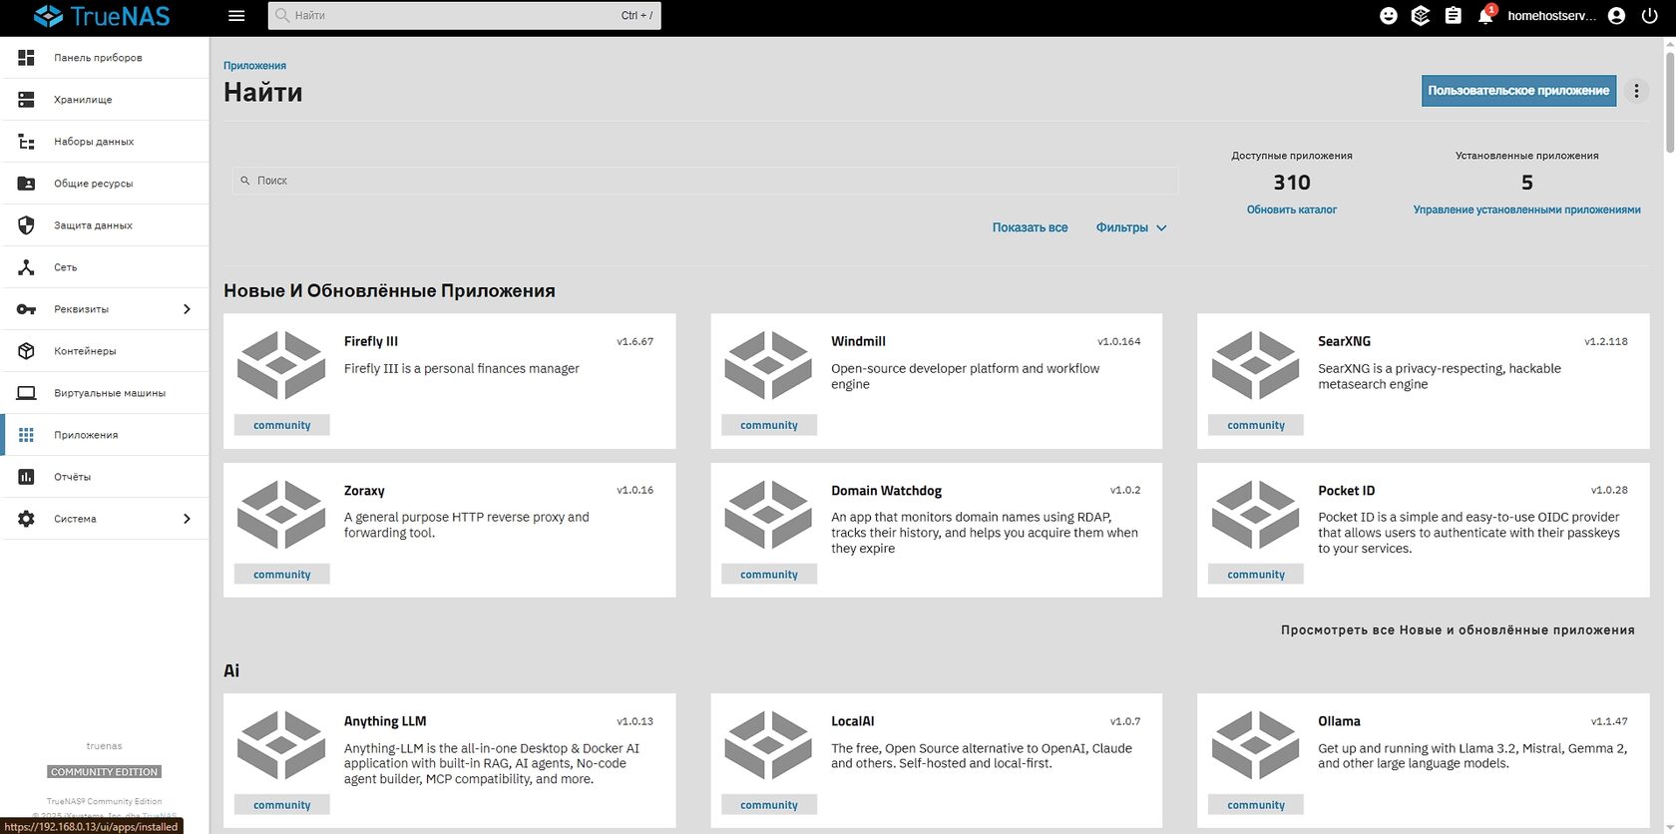Image resolution: width=1676 pixels, height=834 pixels.
Task: Toggle the hamburger side menu icon
Action: (x=236, y=16)
